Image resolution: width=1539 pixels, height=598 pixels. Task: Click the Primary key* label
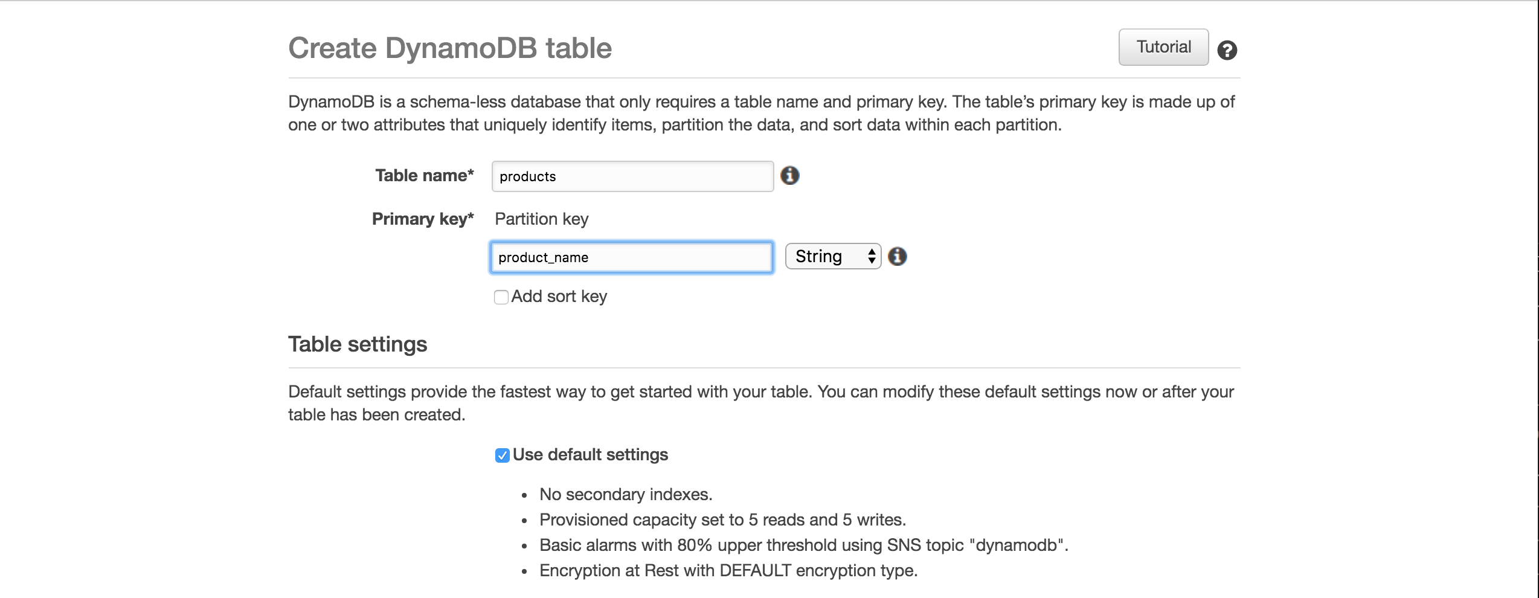coord(423,219)
